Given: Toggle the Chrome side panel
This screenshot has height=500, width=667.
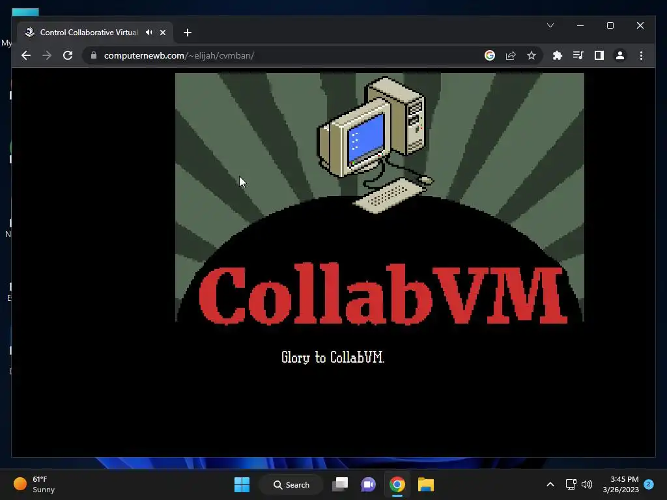Looking at the screenshot, I should tap(599, 55).
